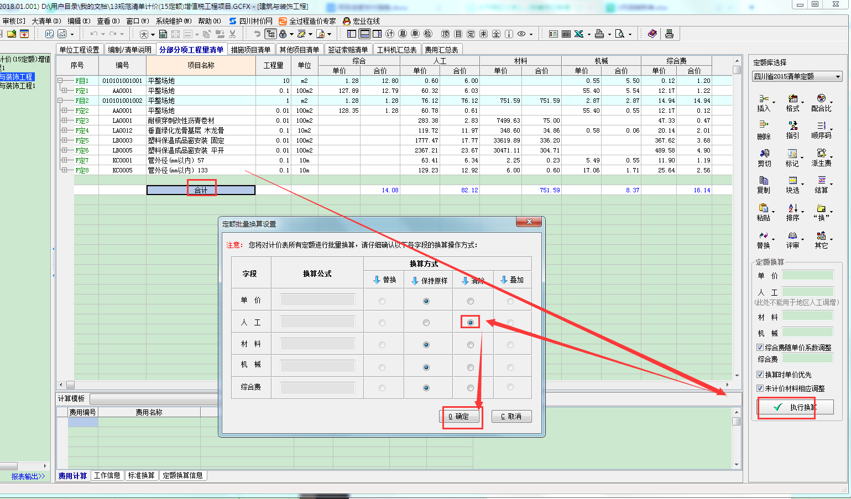Switch to 定额换算信息 bottom tab
This screenshot has height=499, width=851.
click(x=182, y=475)
